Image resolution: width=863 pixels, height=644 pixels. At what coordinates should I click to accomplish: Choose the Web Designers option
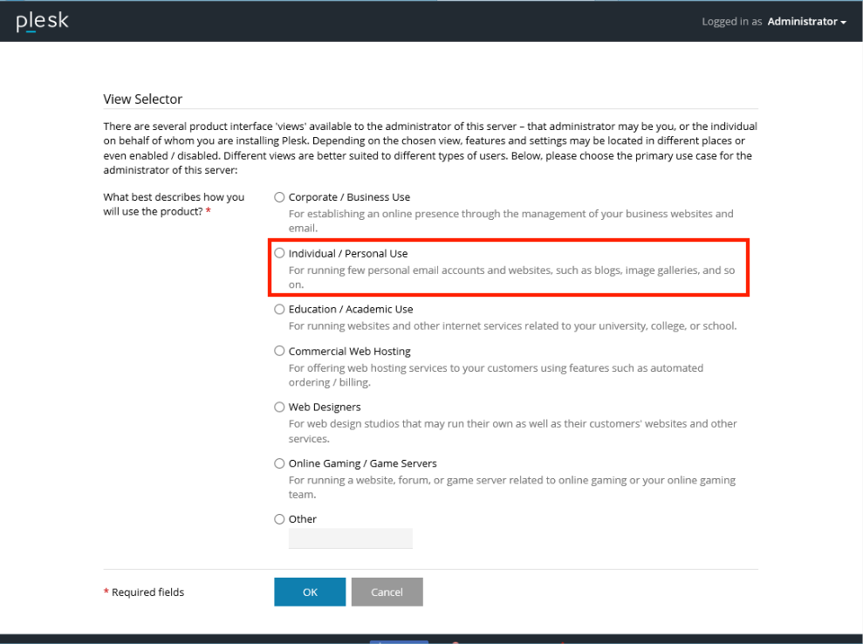[279, 408]
